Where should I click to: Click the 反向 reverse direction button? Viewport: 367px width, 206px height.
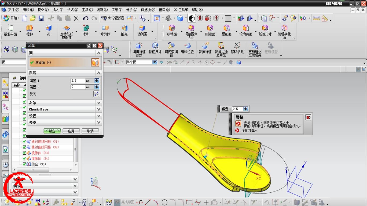[96, 94]
